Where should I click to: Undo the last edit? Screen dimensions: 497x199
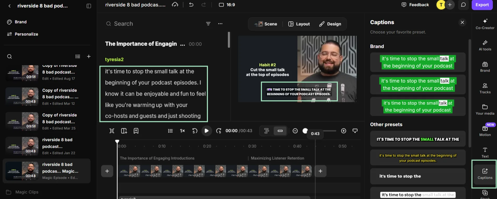coord(191,5)
